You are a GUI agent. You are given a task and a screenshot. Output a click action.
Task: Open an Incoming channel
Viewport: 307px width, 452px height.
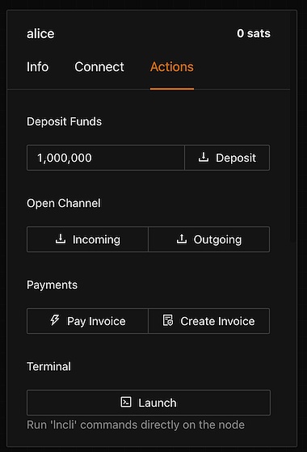tap(87, 239)
